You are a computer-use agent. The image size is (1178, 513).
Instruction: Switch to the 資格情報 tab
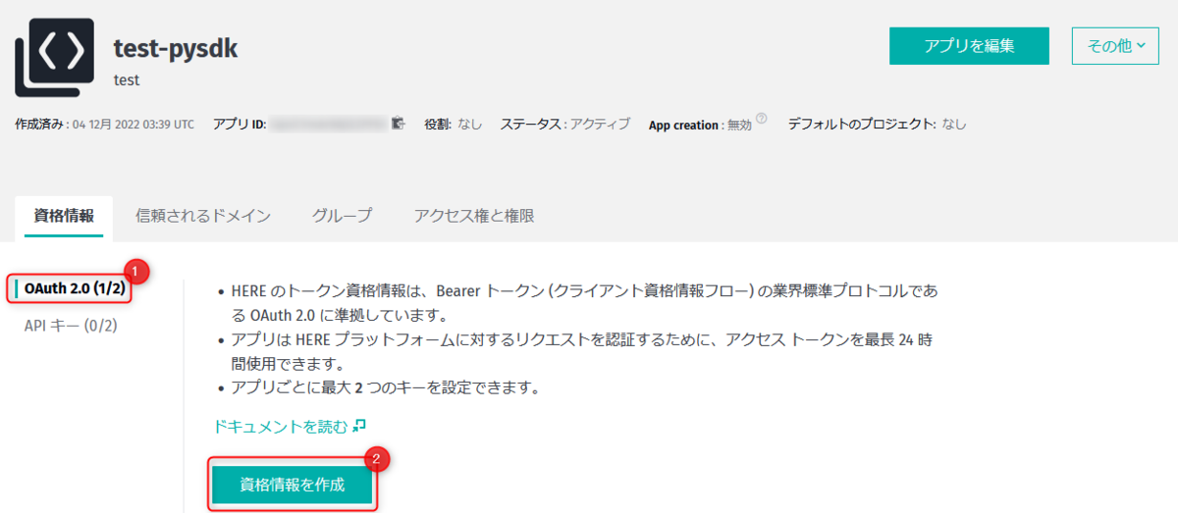pyautogui.click(x=64, y=216)
